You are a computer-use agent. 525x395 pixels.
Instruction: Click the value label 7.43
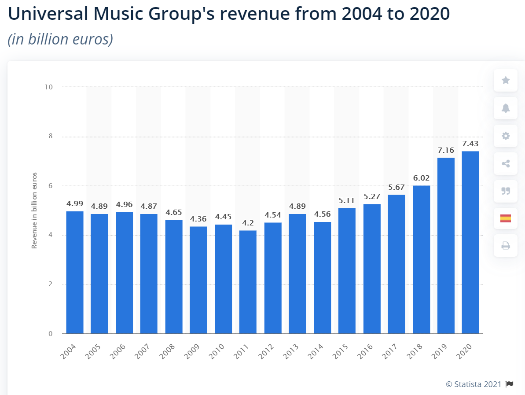pos(470,144)
